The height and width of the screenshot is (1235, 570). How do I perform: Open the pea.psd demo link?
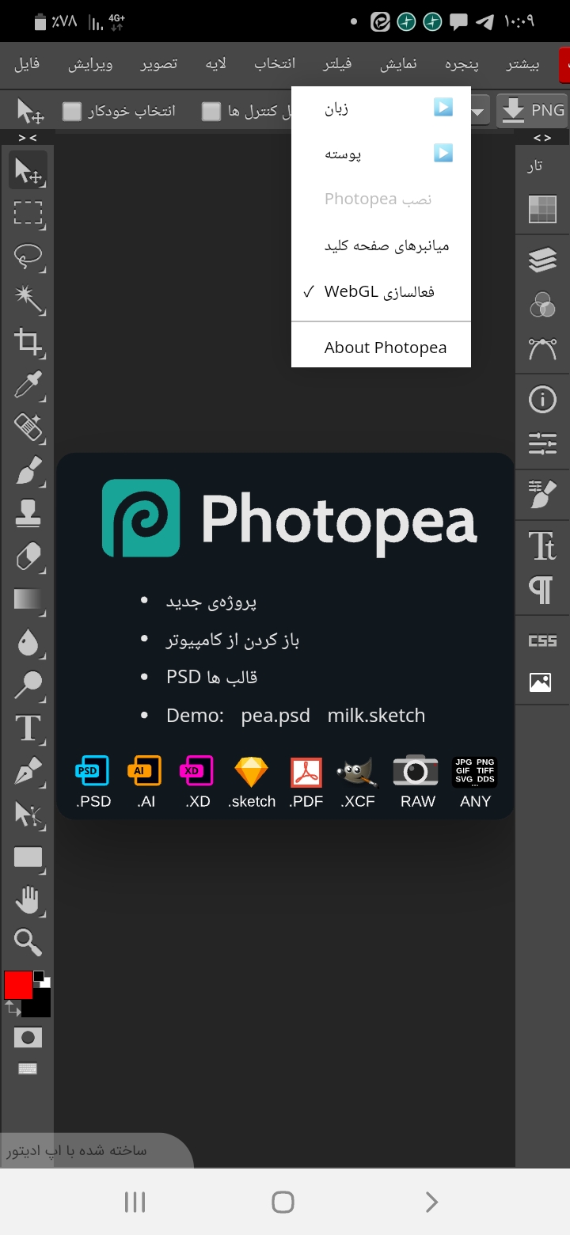[x=275, y=716]
